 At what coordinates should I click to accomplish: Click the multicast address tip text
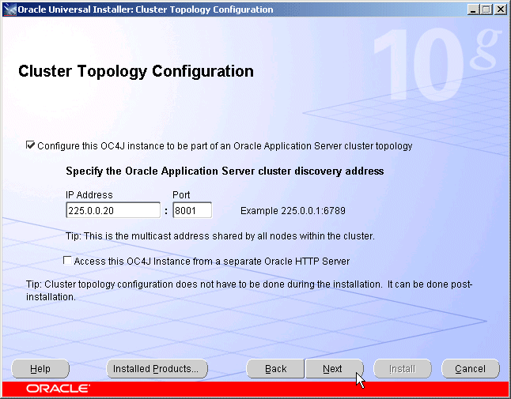220,236
